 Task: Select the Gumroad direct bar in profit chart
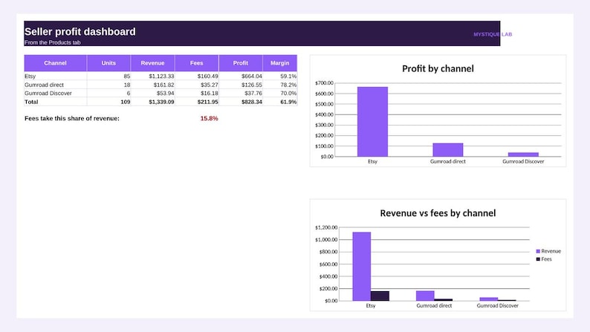click(x=448, y=149)
